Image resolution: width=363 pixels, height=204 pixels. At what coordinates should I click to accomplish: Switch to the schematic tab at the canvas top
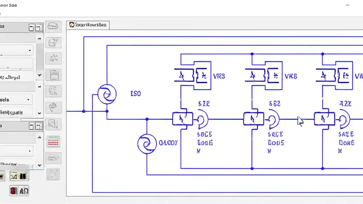point(88,25)
